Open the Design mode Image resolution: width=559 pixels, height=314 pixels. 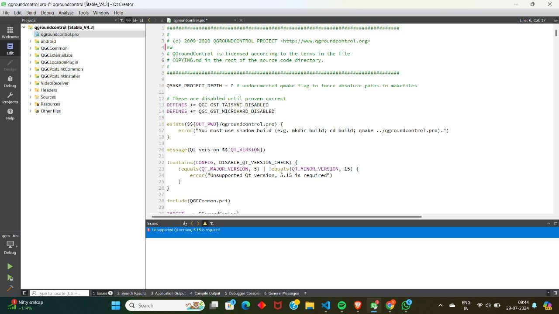[x=10, y=65]
